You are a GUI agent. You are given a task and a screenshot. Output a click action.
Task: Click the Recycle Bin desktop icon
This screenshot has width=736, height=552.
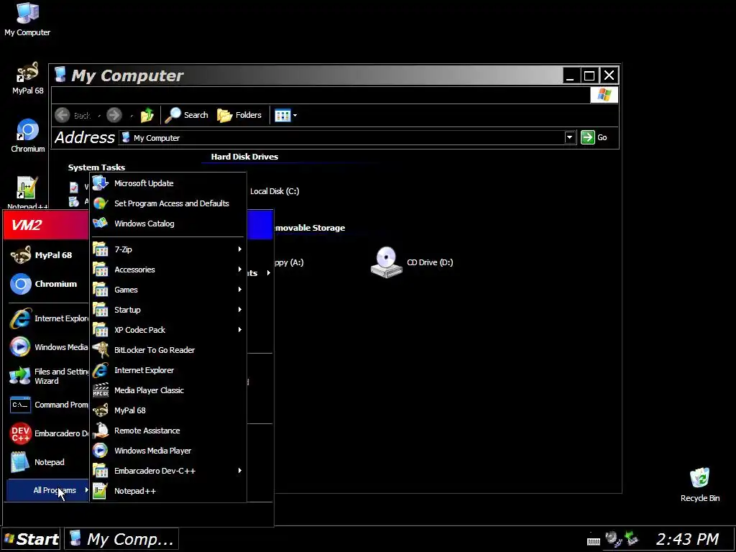(700, 485)
